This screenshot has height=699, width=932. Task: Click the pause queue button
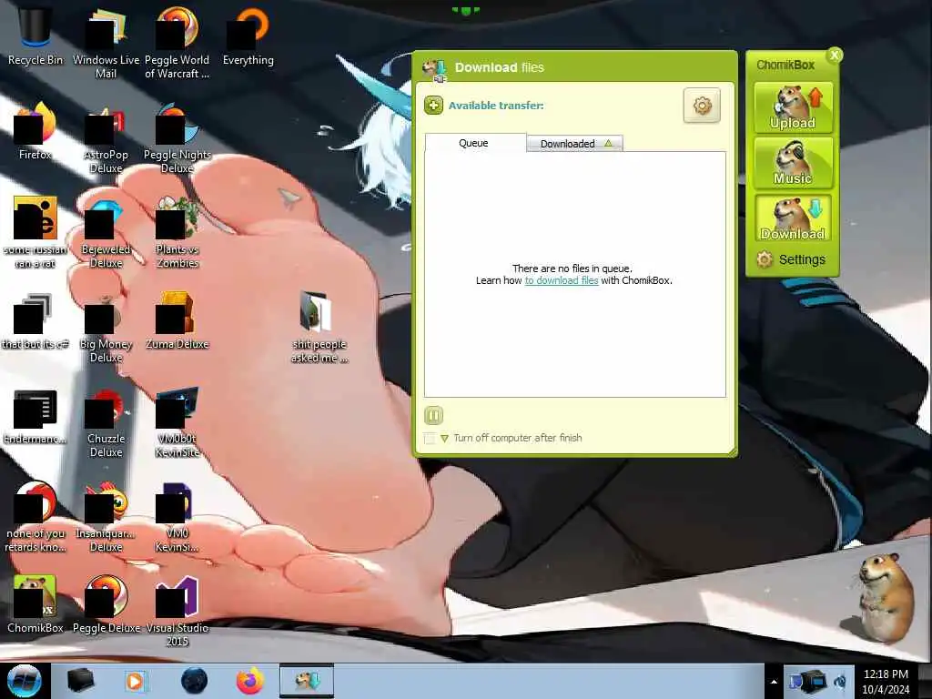pos(433,415)
